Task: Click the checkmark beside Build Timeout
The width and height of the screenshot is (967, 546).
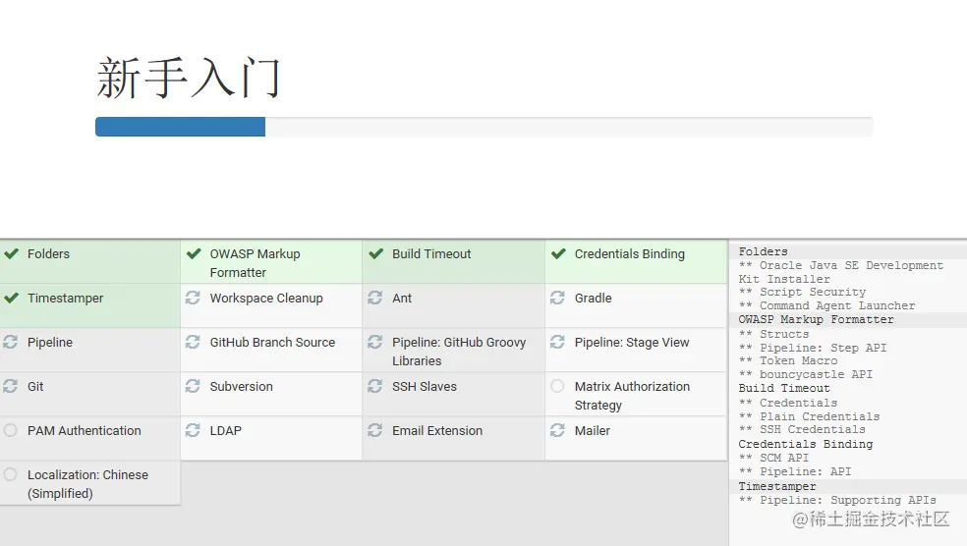Action: pyautogui.click(x=376, y=254)
